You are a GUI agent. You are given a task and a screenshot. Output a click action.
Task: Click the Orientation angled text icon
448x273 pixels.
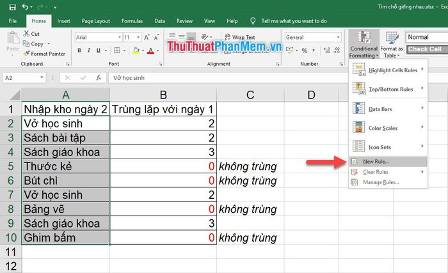[205, 36]
